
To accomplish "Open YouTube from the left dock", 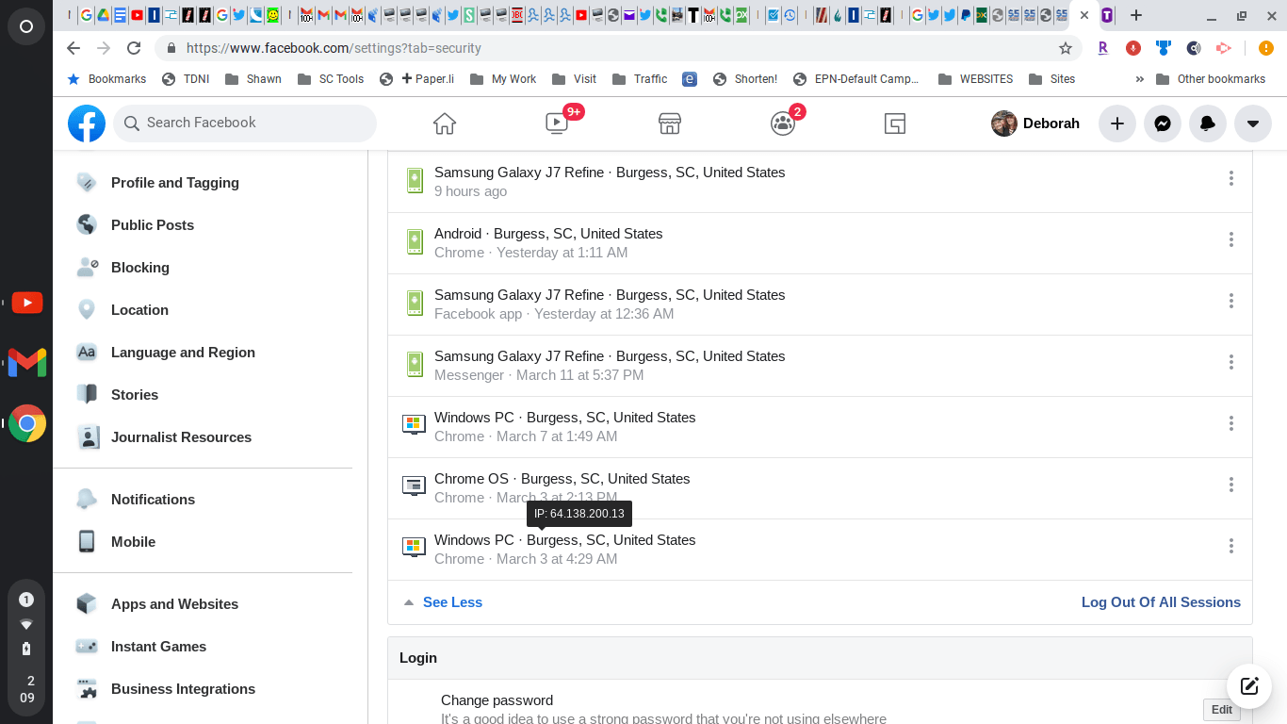I will (x=25, y=303).
